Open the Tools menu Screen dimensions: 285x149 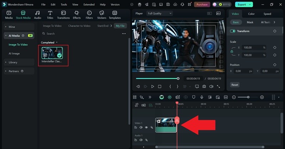[64, 5]
